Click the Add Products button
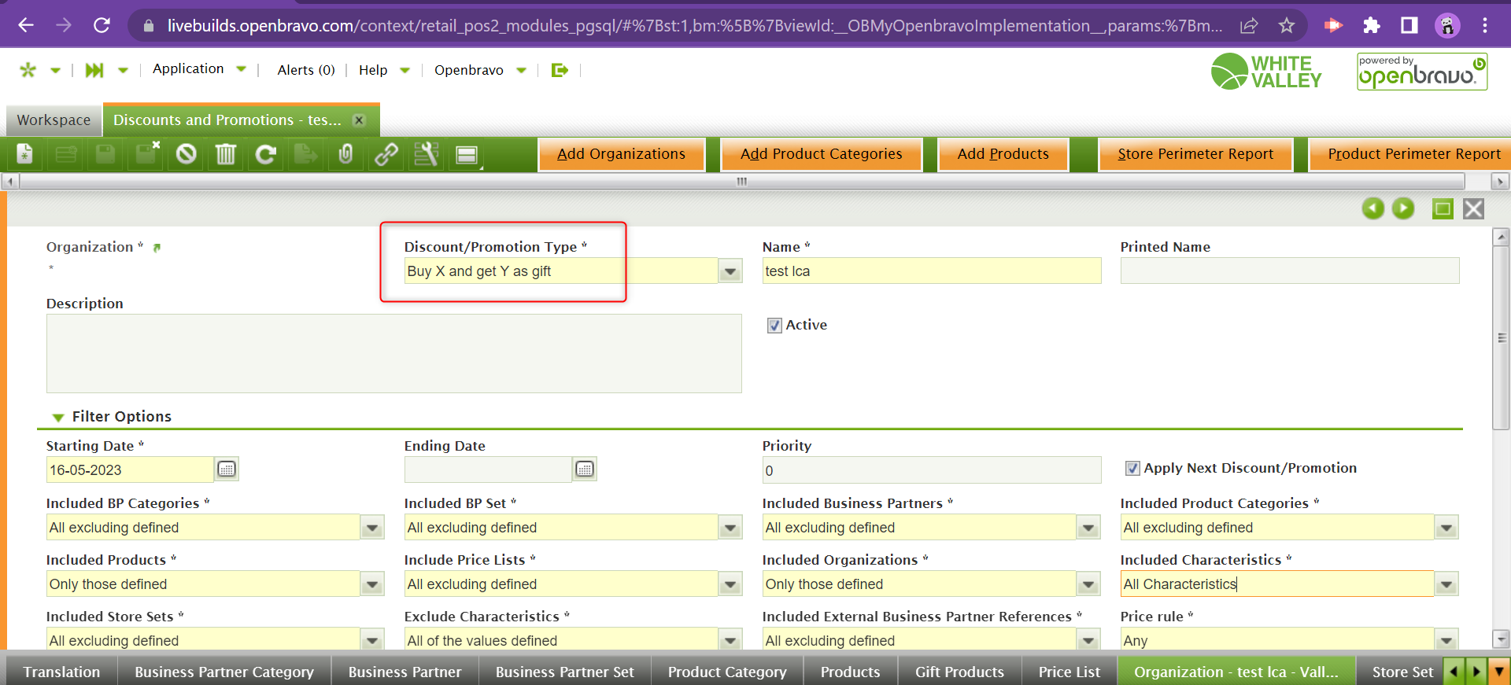1511x685 pixels. click(1003, 154)
